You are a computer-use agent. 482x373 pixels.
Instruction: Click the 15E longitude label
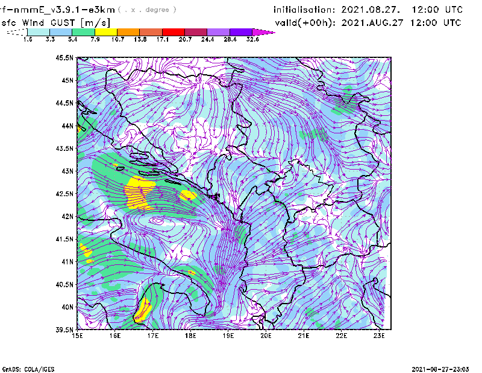coord(77,336)
